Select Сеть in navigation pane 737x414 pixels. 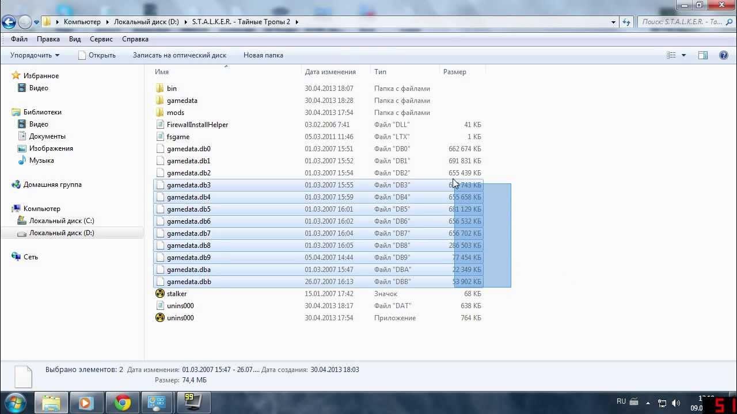31,257
